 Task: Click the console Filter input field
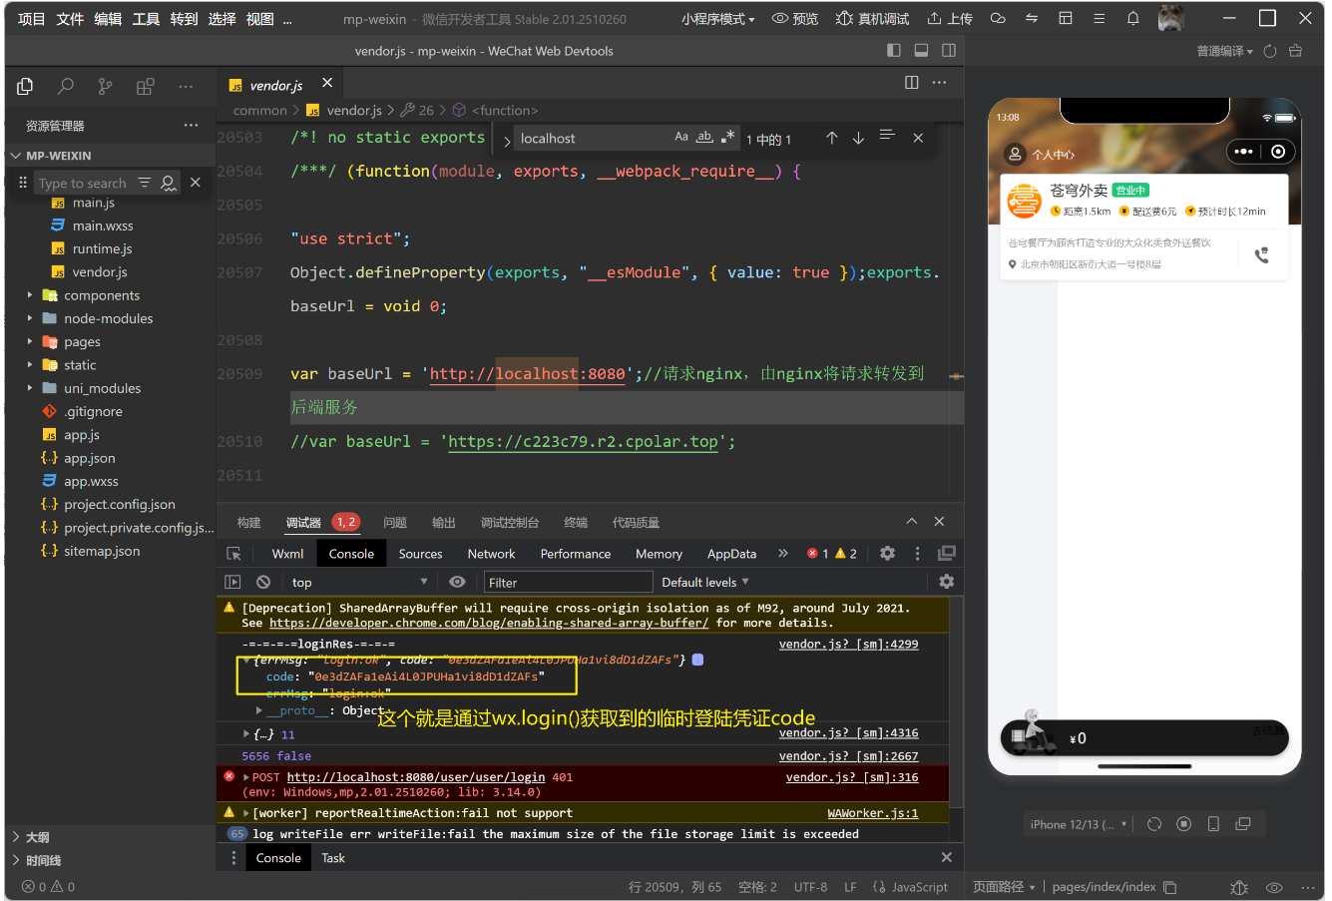[568, 582]
